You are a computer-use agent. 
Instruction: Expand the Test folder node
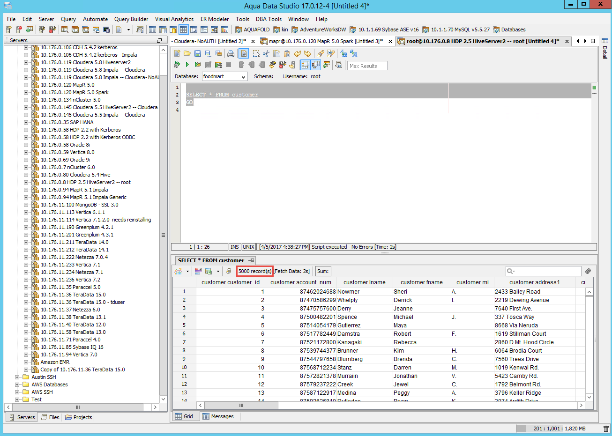pyautogui.click(x=17, y=399)
